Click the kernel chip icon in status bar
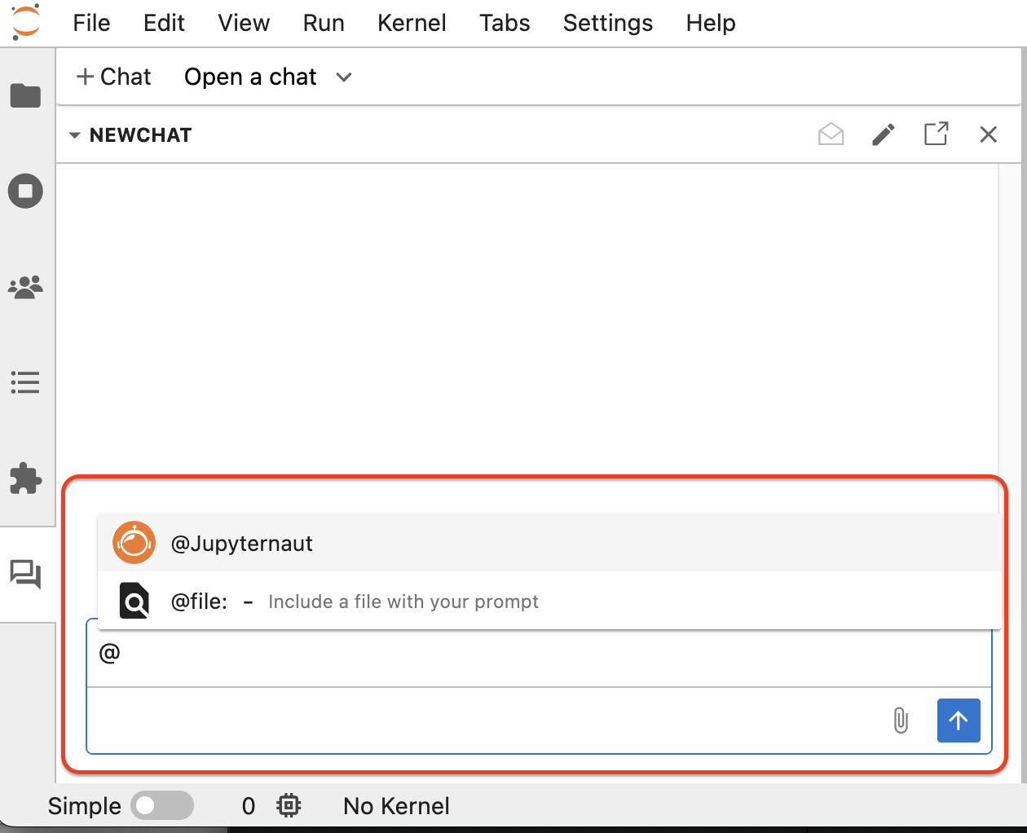The image size is (1027, 833). tap(289, 806)
